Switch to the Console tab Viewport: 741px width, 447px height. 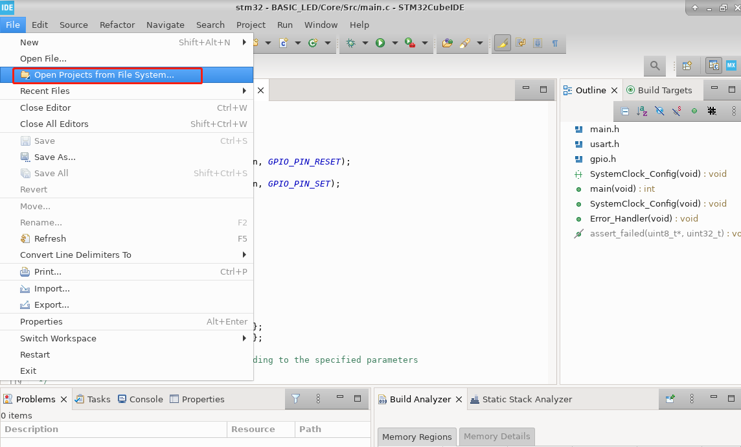click(x=141, y=399)
